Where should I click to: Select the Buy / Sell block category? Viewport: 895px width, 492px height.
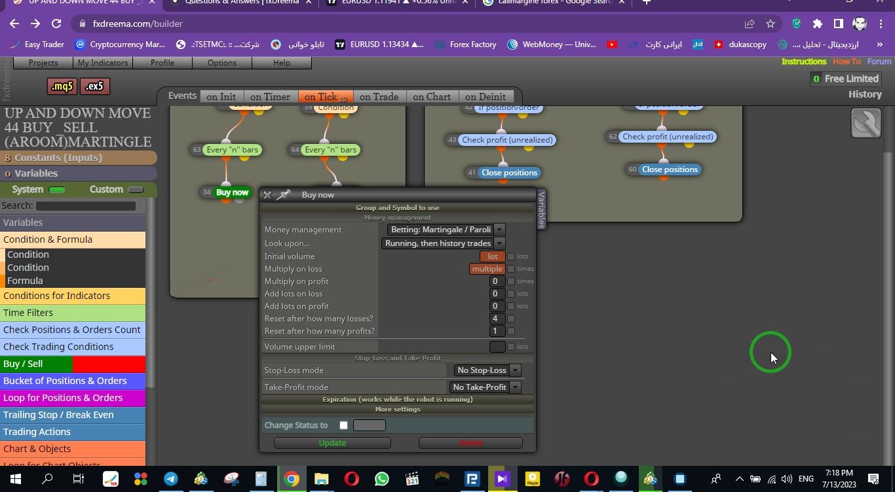click(73, 364)
